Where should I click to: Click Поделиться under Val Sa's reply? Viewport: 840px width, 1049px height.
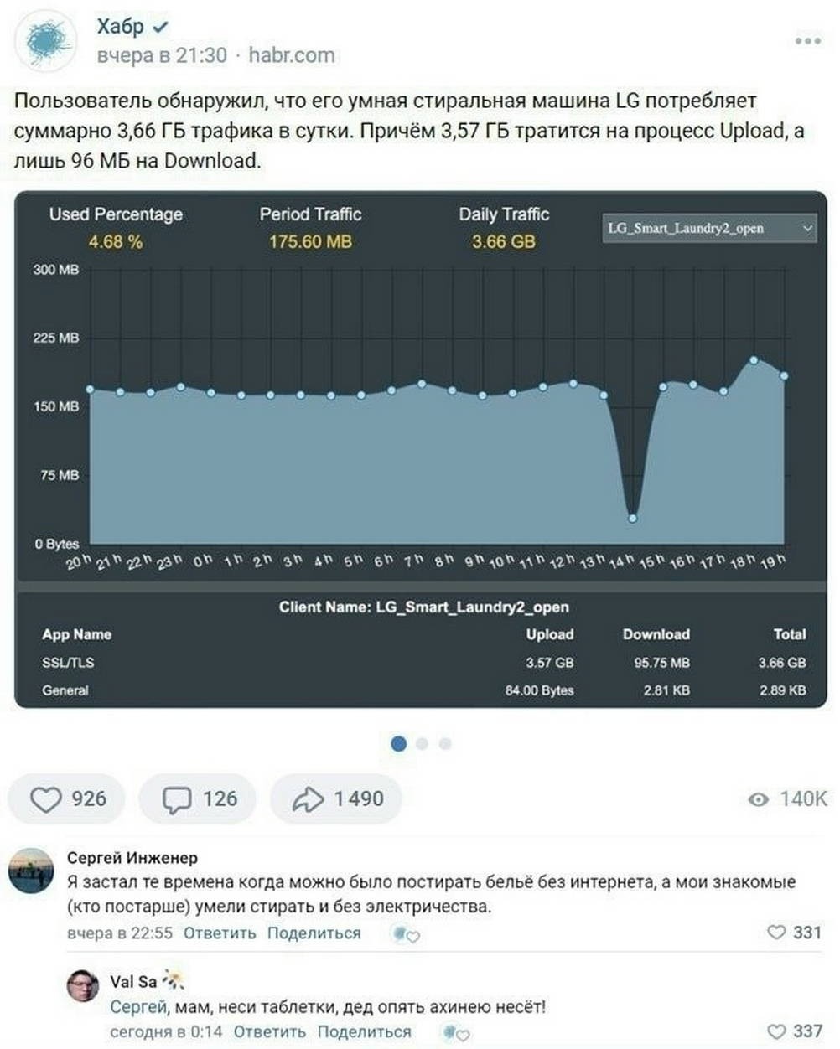[364, 1031]
